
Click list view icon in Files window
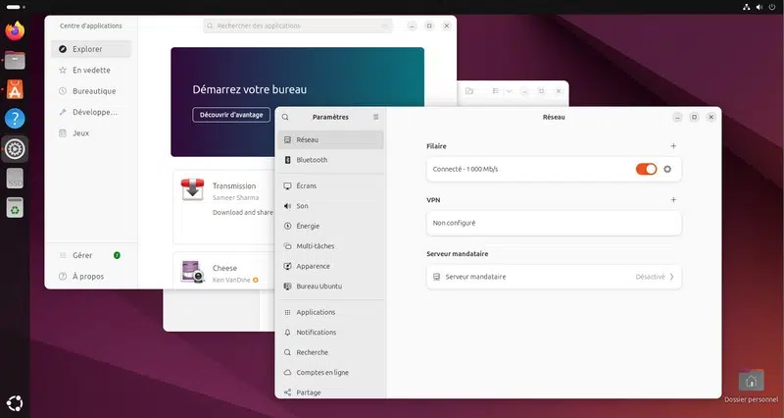pyautogui.click(x=496, y=91)
